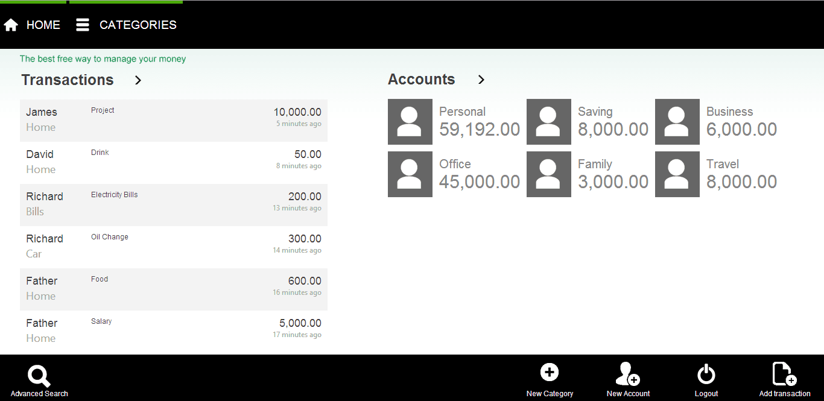Image resolution: width=824 pixels, height=401 pixels.
Task: Click the New Account person icon
Action: (628, 374)
